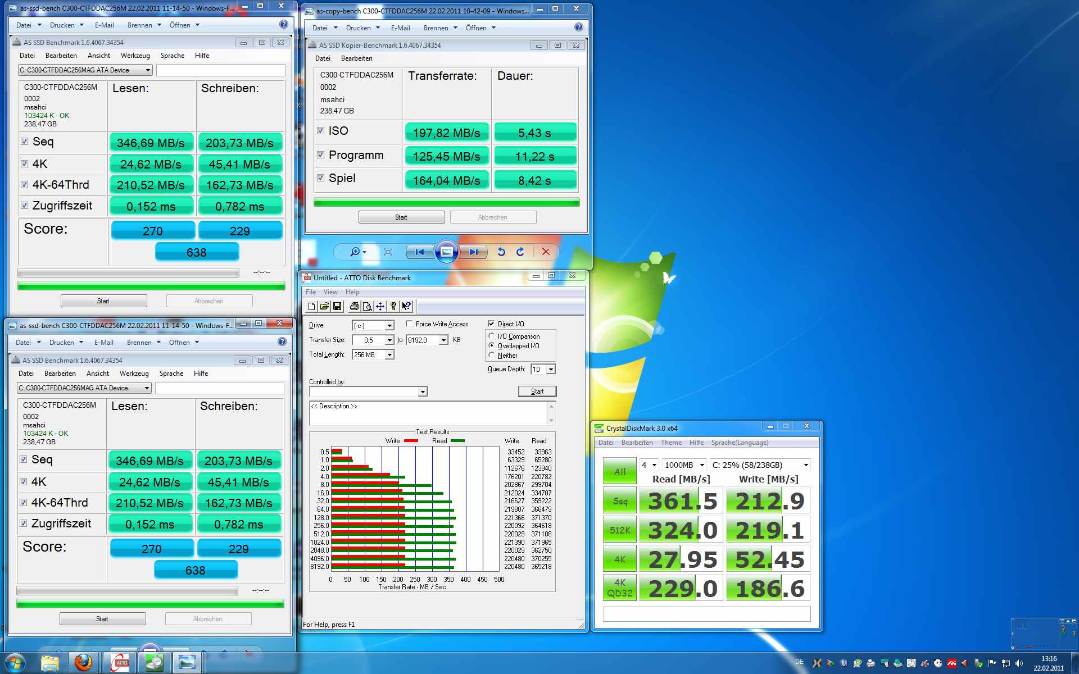Rotate image clockwise in photo viewer
This screenshot has height=674, width=1079.
pyautogui.click(x=520, y=252)
